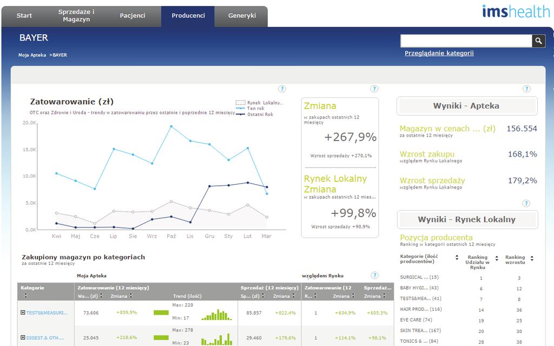
Task: Toggle Ostatni Rok legend entry
Action: pos(254,114)
